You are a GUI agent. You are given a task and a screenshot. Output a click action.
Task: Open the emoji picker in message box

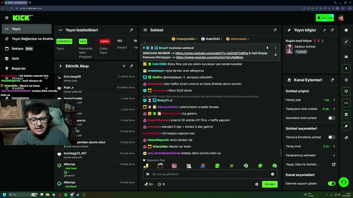click(x=272, y=174)
